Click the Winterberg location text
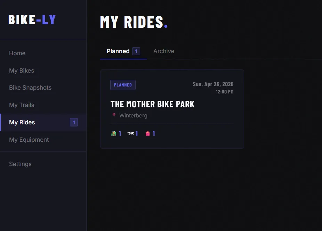322x231 pixels. pyautogui.click(x=133, y=115)
